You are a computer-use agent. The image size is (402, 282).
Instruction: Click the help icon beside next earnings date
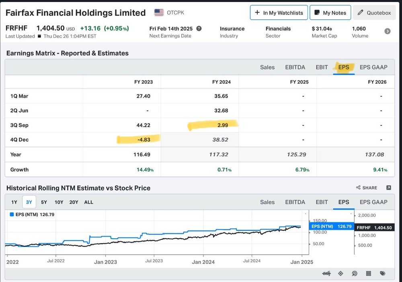(199, 29)
